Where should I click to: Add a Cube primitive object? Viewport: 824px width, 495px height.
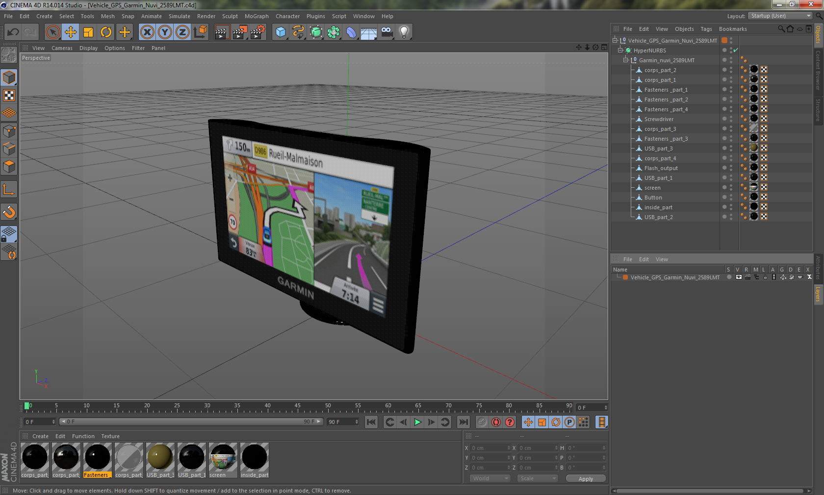click(281, 32)
